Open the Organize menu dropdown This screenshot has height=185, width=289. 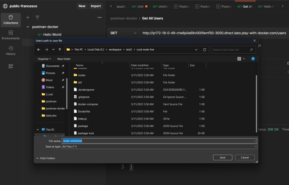[44, 59]
